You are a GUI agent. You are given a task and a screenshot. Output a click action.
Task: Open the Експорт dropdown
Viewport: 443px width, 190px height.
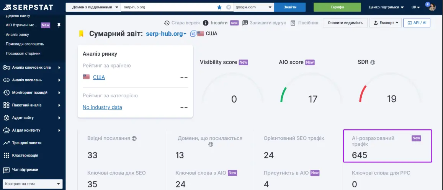tap(385, 23)
